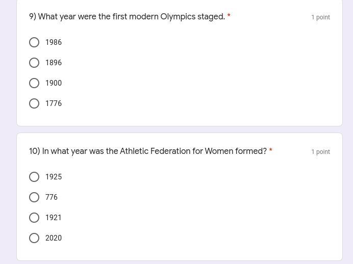Select the 1776 radio circle
Screen dimensions: 353x264
click(x=34, y=103)
